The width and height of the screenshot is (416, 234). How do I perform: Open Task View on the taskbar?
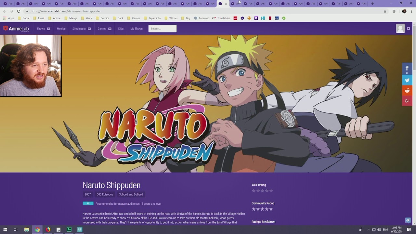click(15, 229)
